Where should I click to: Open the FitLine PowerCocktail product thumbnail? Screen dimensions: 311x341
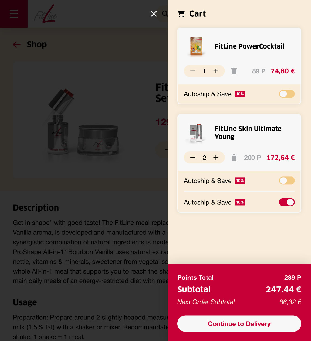(x=196, y=46)
